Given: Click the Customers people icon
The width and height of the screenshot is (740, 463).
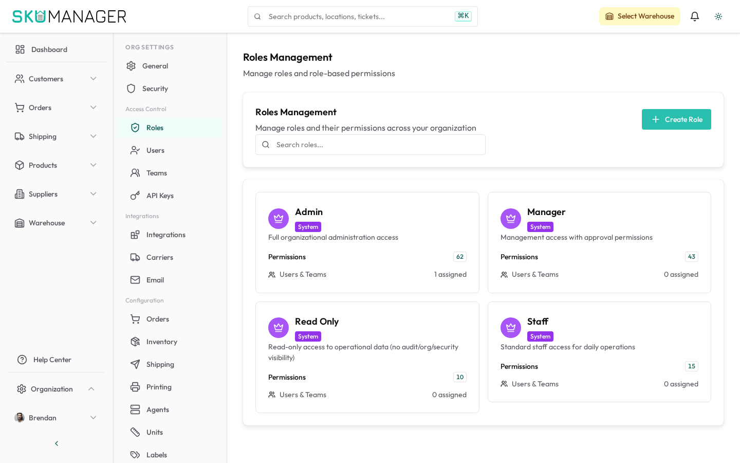Looking at the screenshot, I should click(20, 79).
